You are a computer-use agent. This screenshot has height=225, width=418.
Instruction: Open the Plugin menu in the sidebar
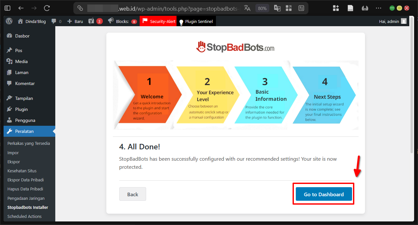coord(19,109)
